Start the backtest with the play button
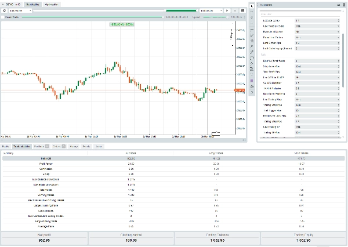Screen dimensions: 348x247 [x=227, y=10]
